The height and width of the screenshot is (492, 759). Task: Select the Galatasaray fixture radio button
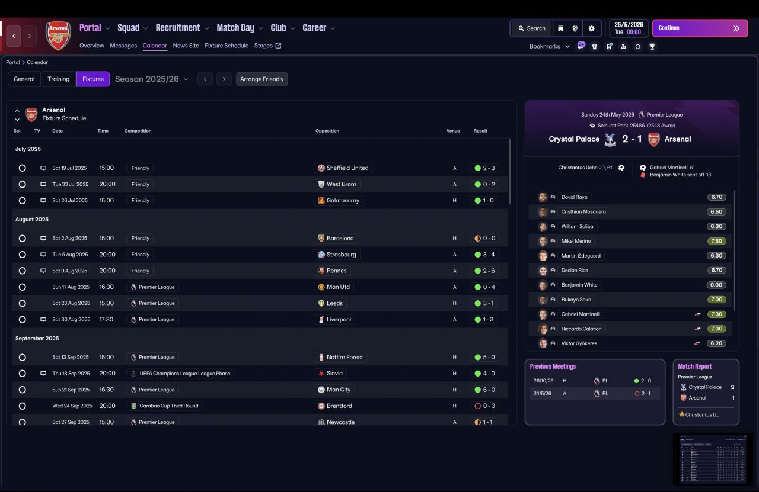(x=22, y=201)
